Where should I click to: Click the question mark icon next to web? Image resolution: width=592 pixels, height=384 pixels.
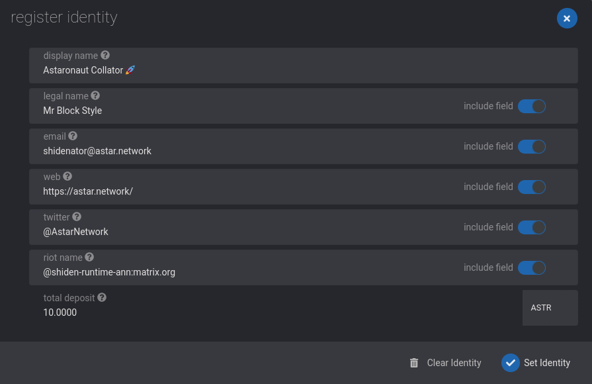click(67, 177)
